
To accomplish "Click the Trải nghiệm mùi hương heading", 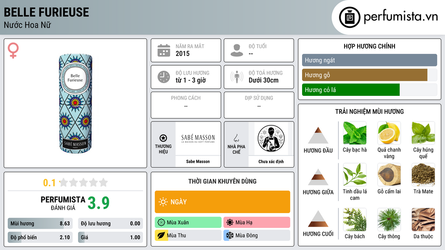I will pos(369,112).
